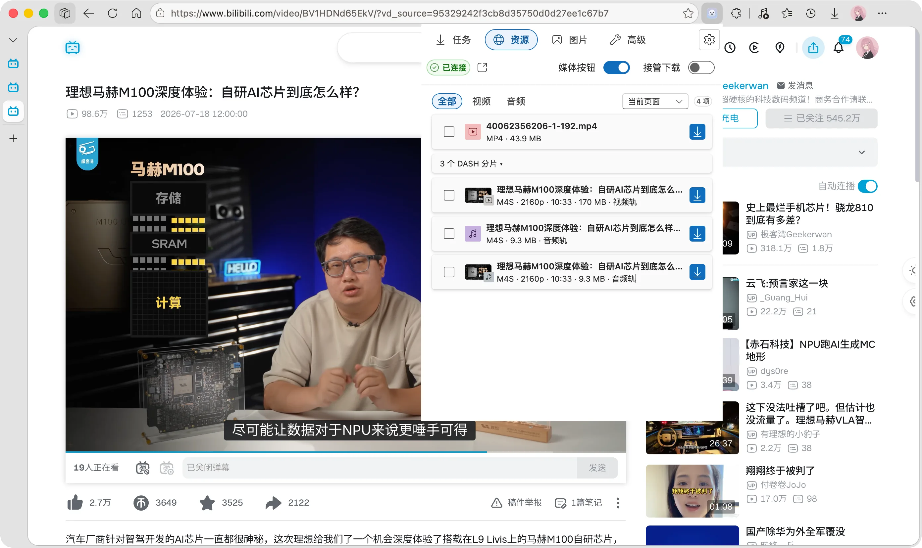Click 发消息 message link
922x548 pixels.
tap(795, 86)
